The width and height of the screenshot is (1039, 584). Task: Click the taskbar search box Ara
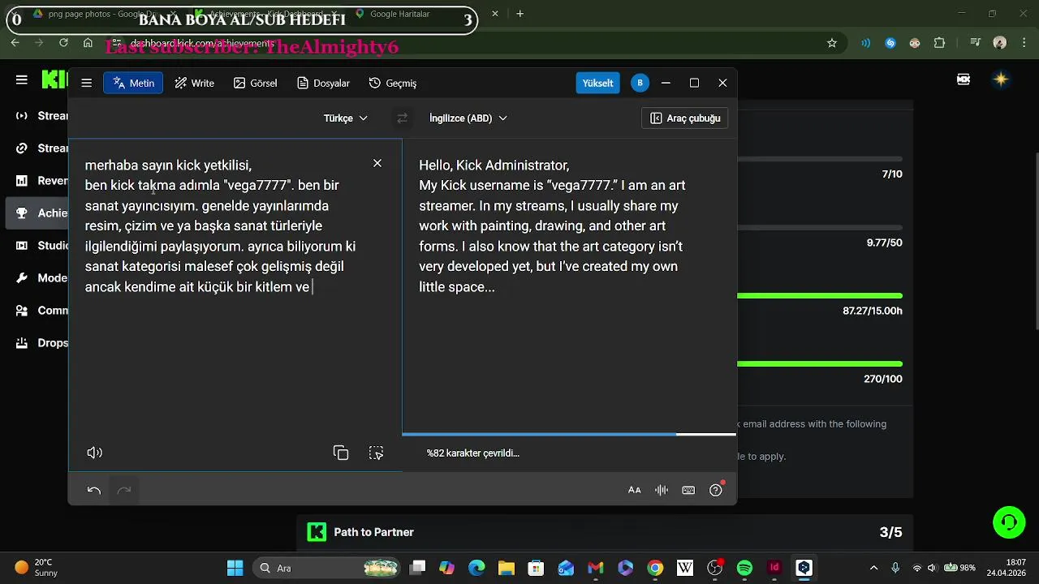point(326,568)
